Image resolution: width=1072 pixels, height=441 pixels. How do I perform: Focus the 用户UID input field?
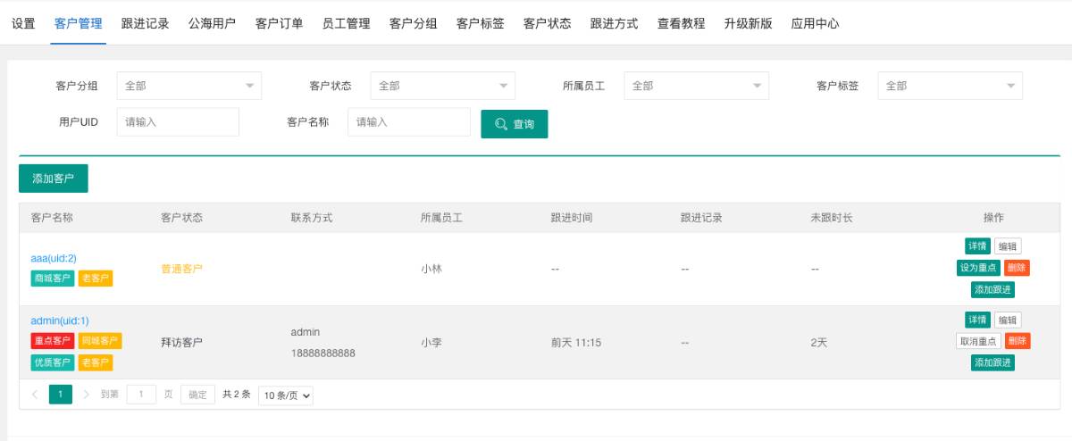pyautogui.click(x=178, y=122)
